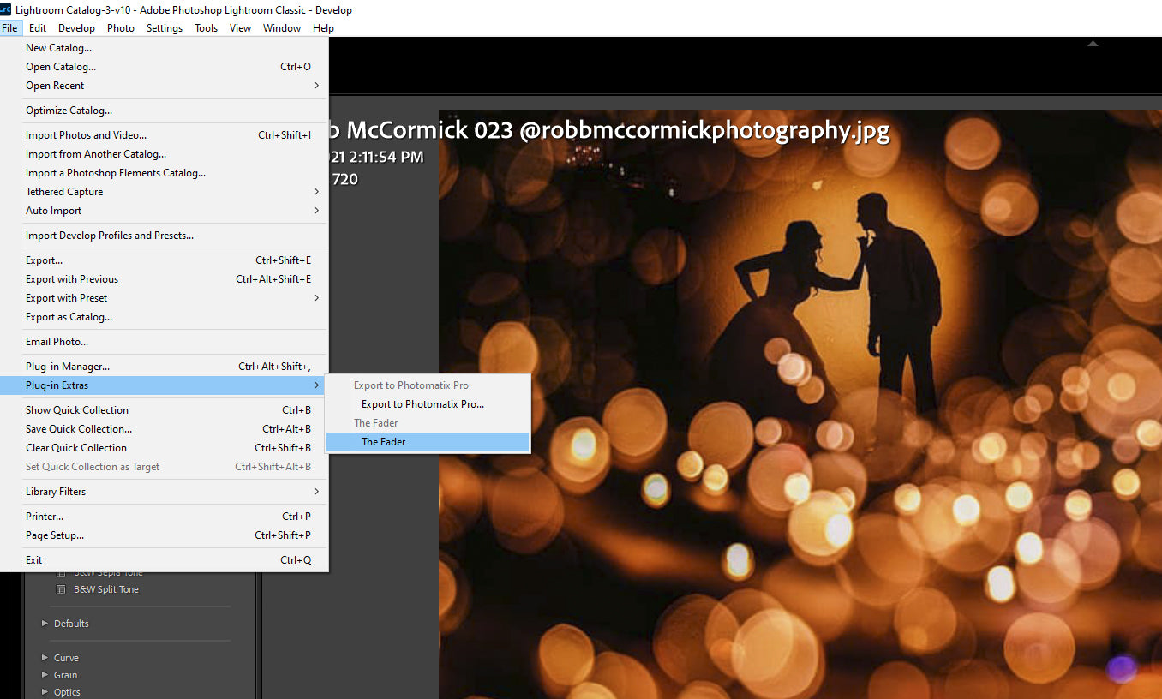
Task: Select Show Quick Collection
Action: point(164,410)
